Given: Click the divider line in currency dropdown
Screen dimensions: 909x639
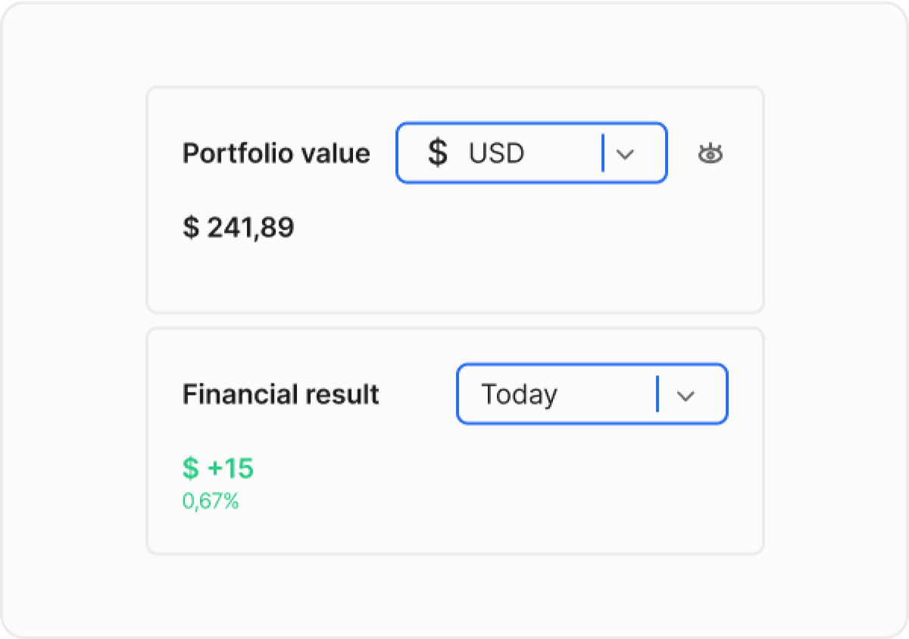Looking at the screenshot, I should point(603,153).
